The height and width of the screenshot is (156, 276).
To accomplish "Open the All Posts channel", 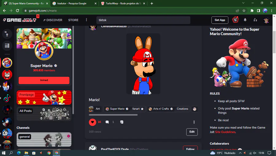I will pyautogui.click(x=44, y=114).
